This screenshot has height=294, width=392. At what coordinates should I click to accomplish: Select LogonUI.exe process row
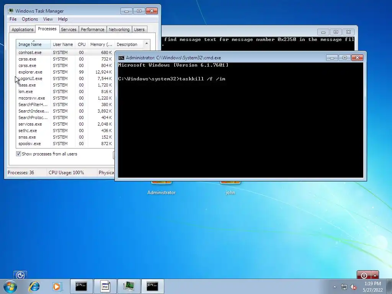pyautogui.click(x=65, y=78)
